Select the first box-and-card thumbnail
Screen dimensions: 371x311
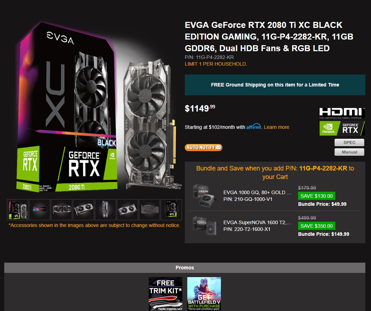[18, 210]
